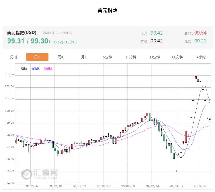Switch to the 4小时 interval tab
The width and height of the screenshot is (215, 192).
tap(201, 57)
